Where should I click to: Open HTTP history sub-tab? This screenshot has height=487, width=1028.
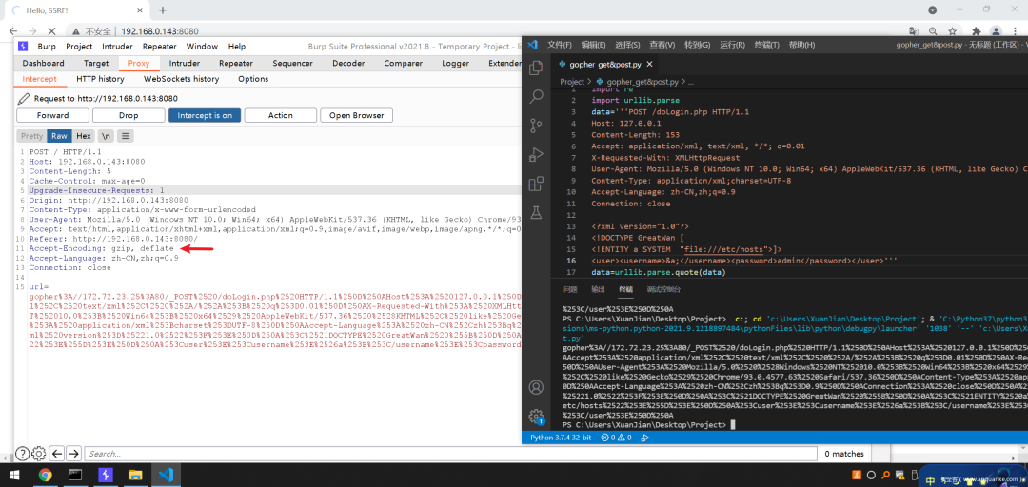(x=100, y=79)
